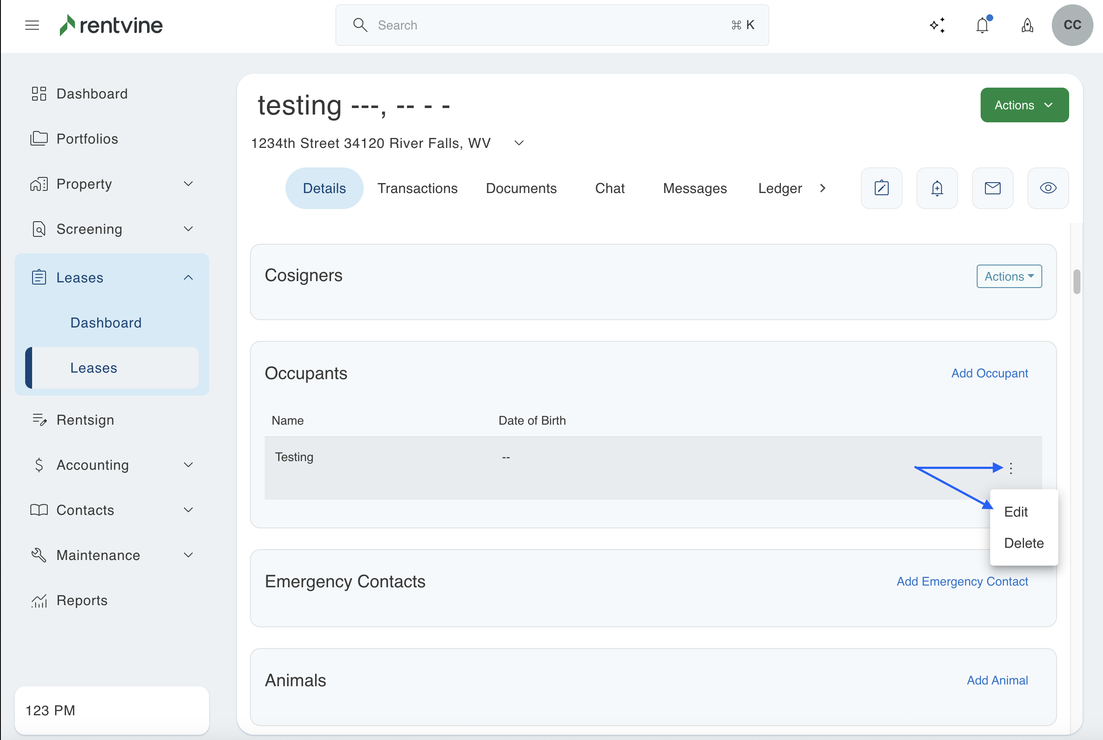Click the note edit icon button
The height and width of the screenshot is (740, 1103).
881,188
